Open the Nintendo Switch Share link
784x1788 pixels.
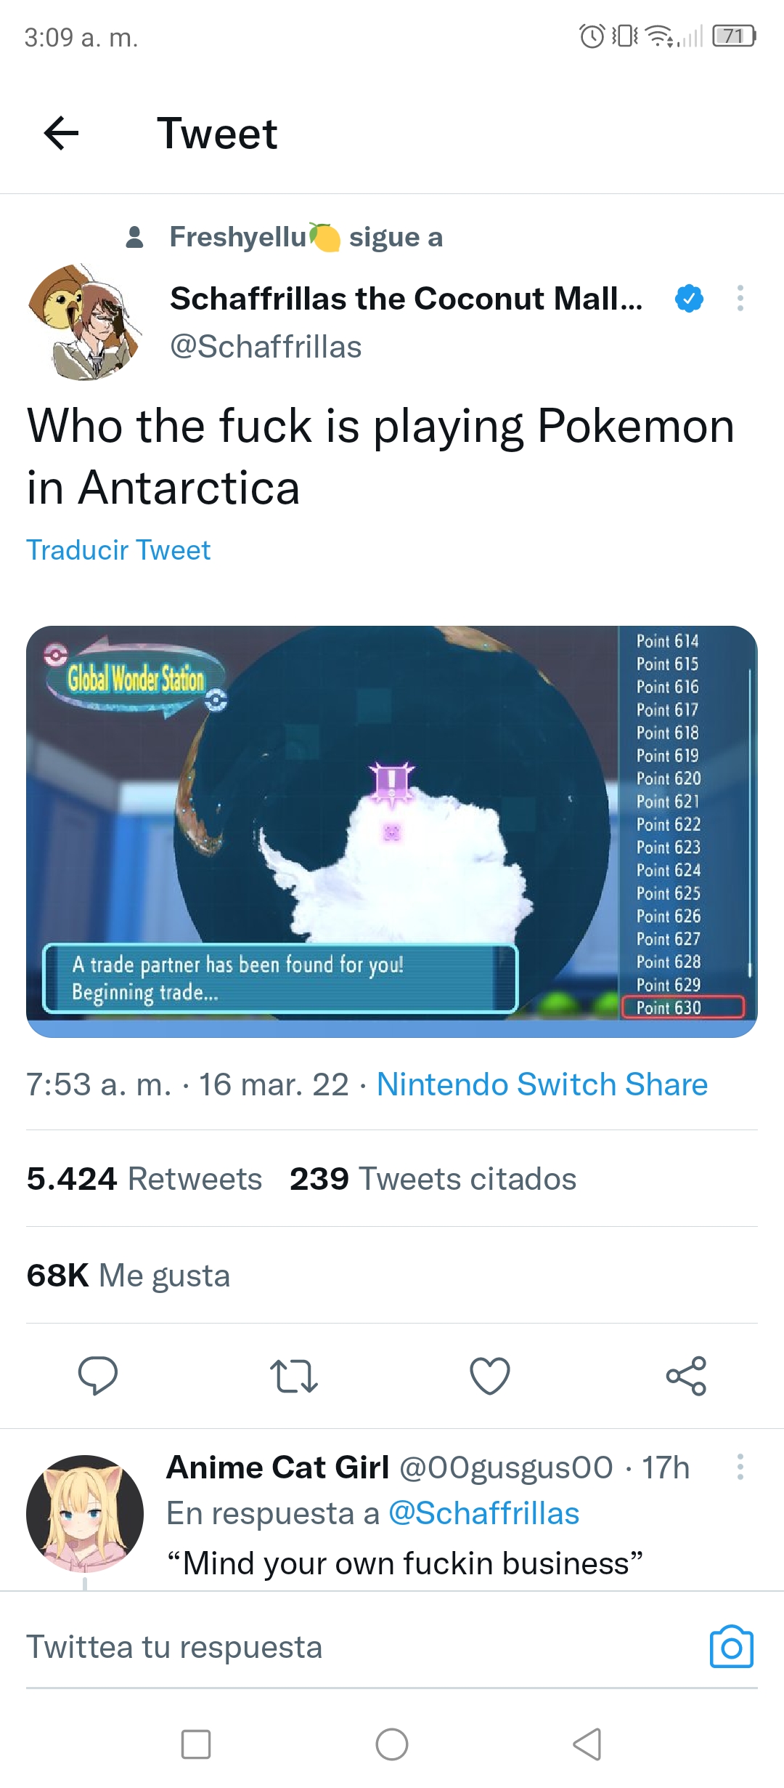[542, 1084]
